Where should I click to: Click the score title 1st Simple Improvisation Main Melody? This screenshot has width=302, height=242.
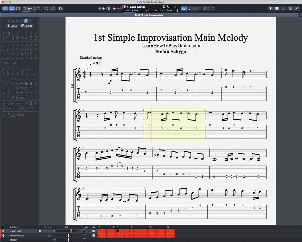coord(171,37)
